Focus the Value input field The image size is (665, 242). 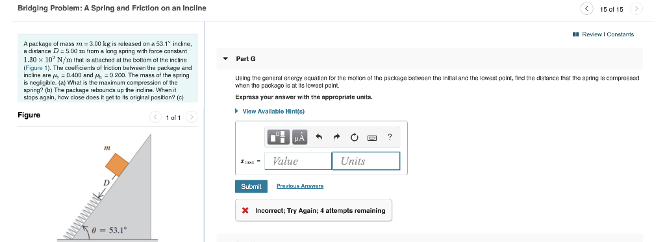tap(298, 161)
